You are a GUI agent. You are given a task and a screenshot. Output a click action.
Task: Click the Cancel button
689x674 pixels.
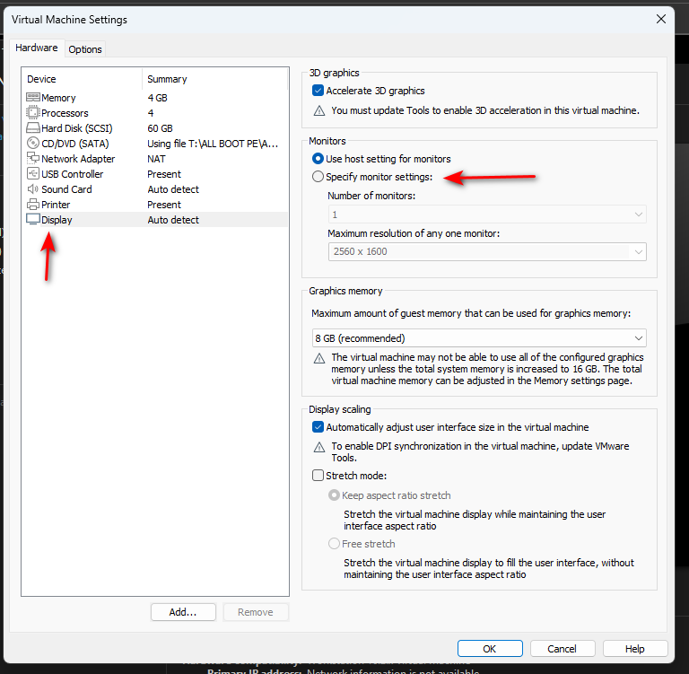pos(563,649)
